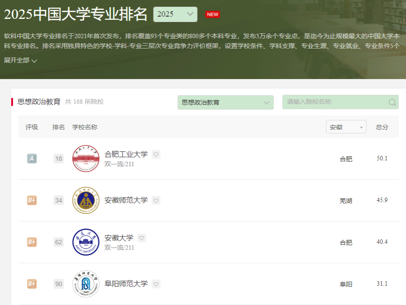This screenshot has height=305, width=406.
Task: Click the Anhui University logo
Action: (x=86, y=242)
